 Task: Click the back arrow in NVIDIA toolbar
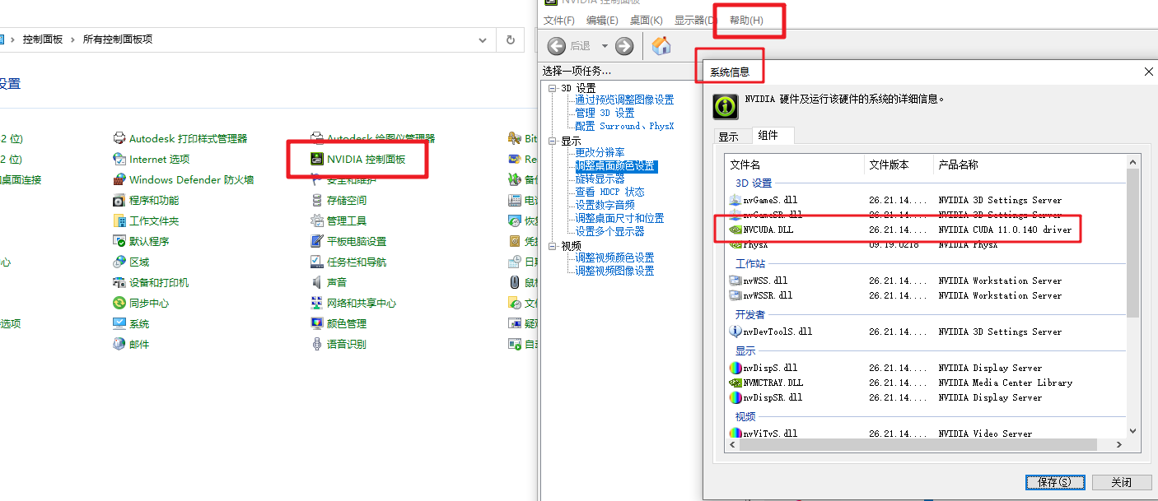(557, 46)
